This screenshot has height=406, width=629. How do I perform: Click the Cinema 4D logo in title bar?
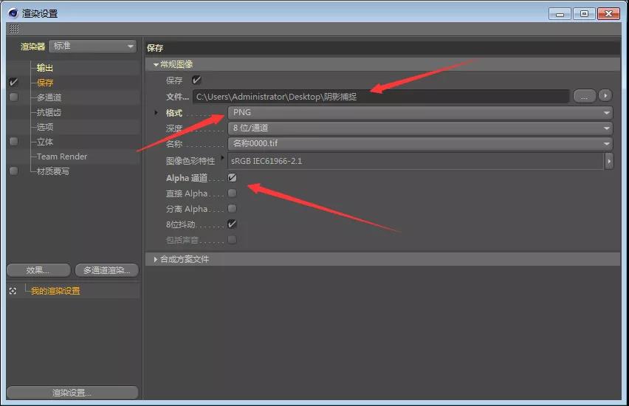coord(14,13)
